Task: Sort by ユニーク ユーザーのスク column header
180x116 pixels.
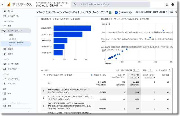Action: 118,76
